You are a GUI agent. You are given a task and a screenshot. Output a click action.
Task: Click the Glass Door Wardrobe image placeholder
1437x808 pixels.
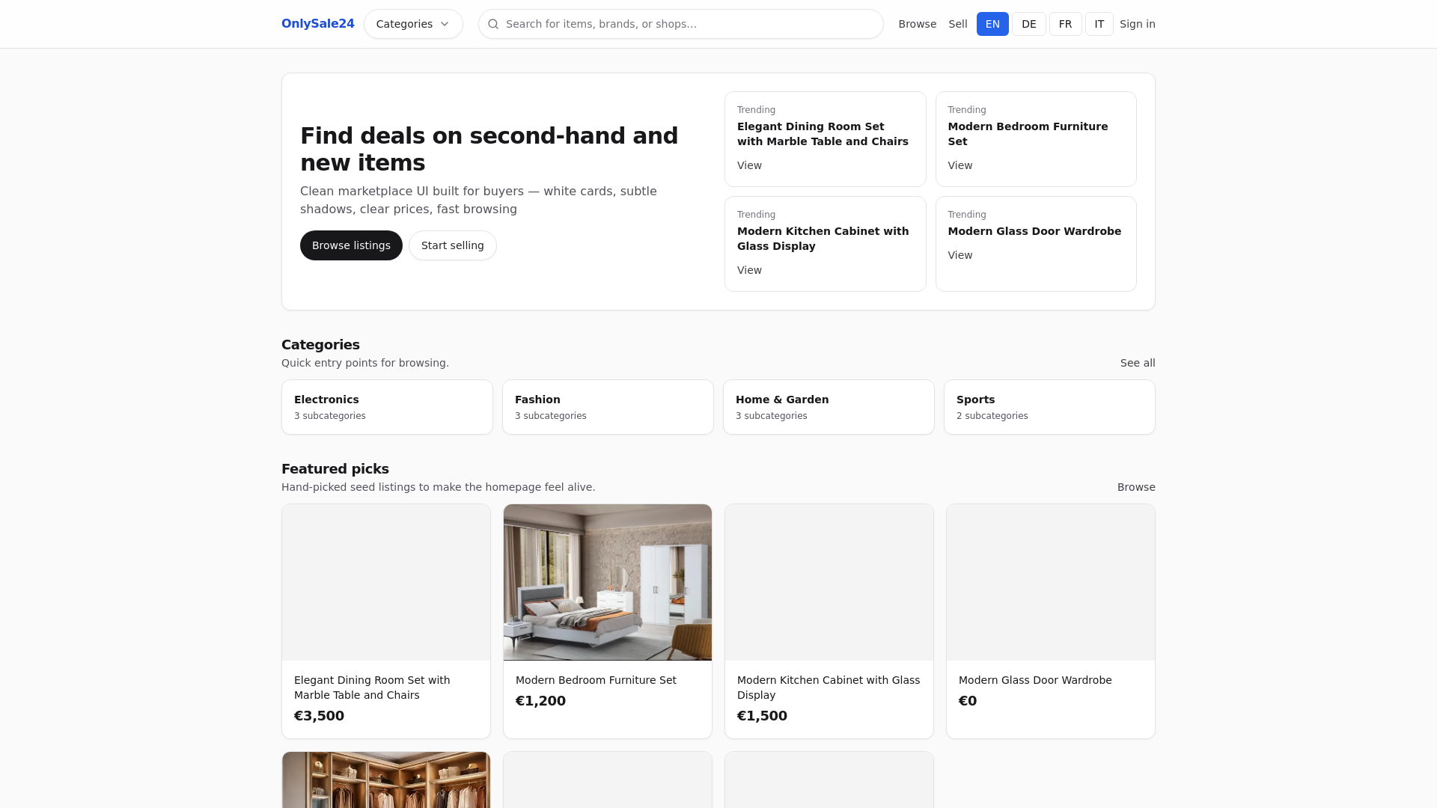1051,582
